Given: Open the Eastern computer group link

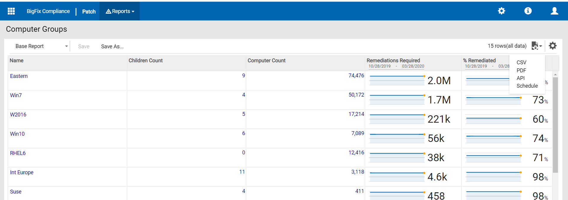Looking at the screenshot, I should coord(19,76).
